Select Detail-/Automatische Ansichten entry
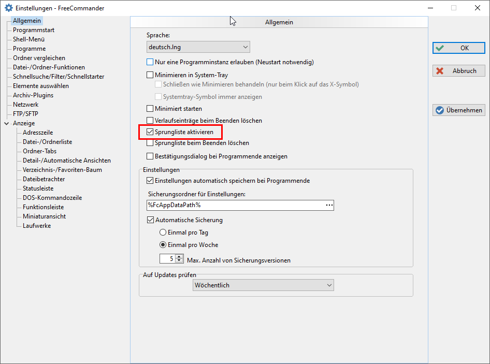The width and height of the screenshot is (490, 364). coord(67,161)
